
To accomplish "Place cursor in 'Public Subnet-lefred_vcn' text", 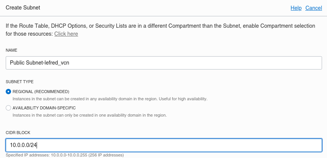I will click(x=40, y=63).
